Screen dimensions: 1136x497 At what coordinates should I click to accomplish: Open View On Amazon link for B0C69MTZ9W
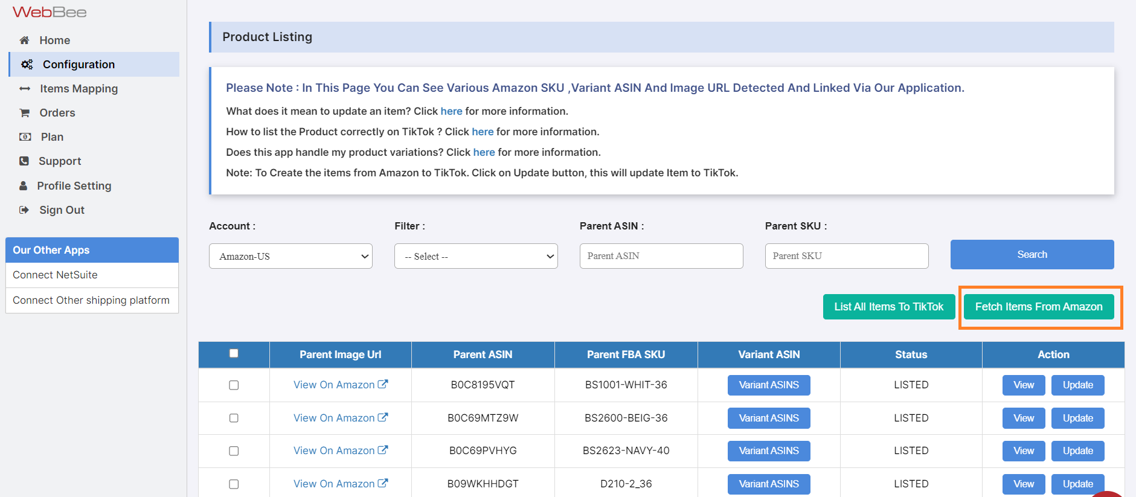coord(340,418)
